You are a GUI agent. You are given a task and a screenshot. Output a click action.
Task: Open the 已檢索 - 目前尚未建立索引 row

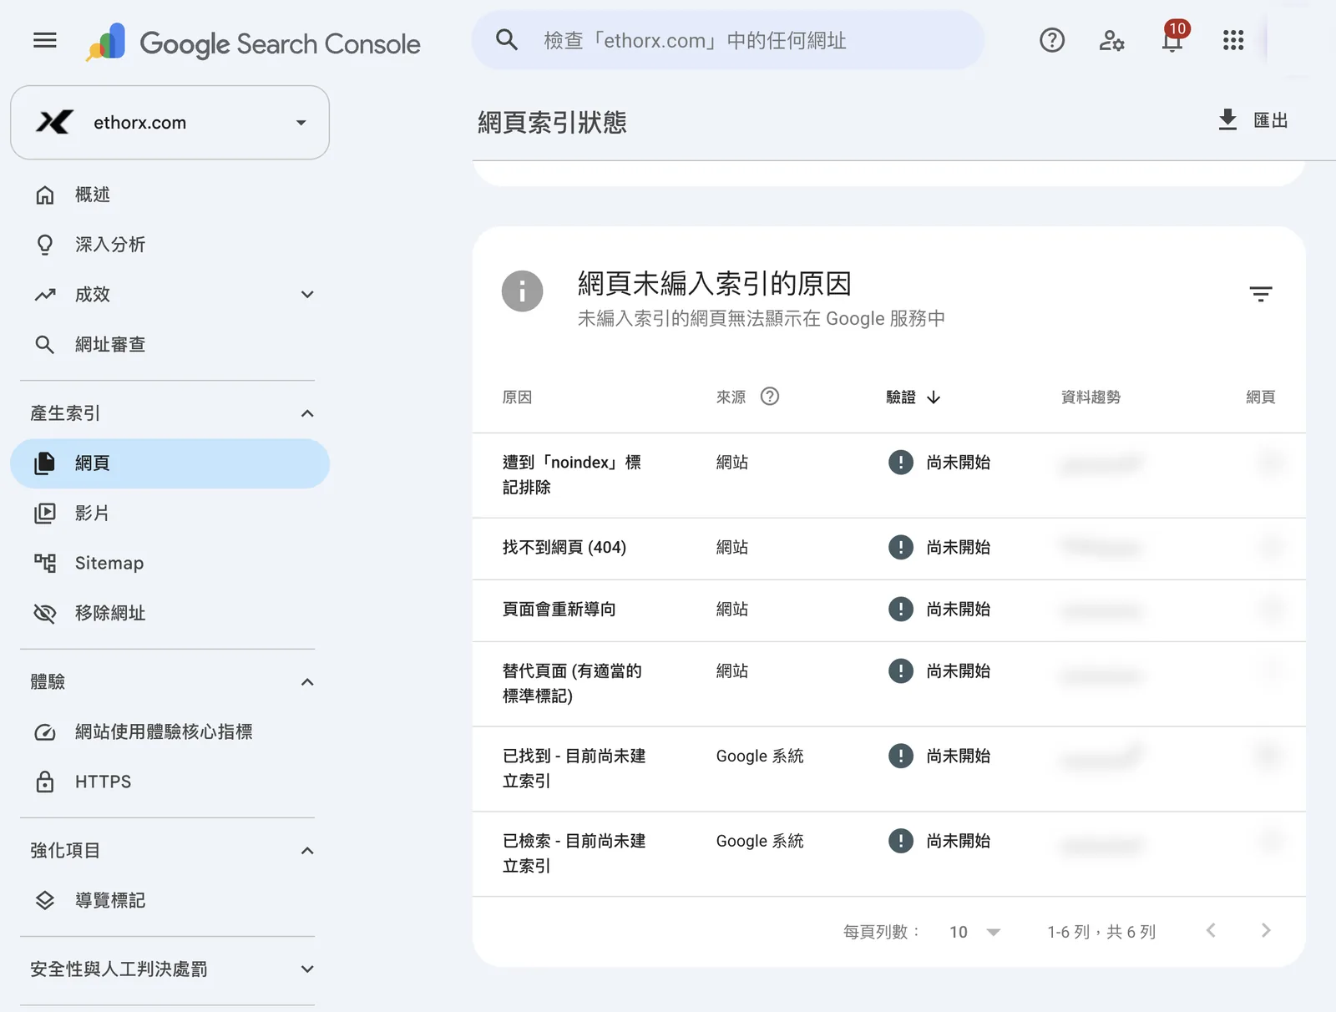(x=889, y=854)
